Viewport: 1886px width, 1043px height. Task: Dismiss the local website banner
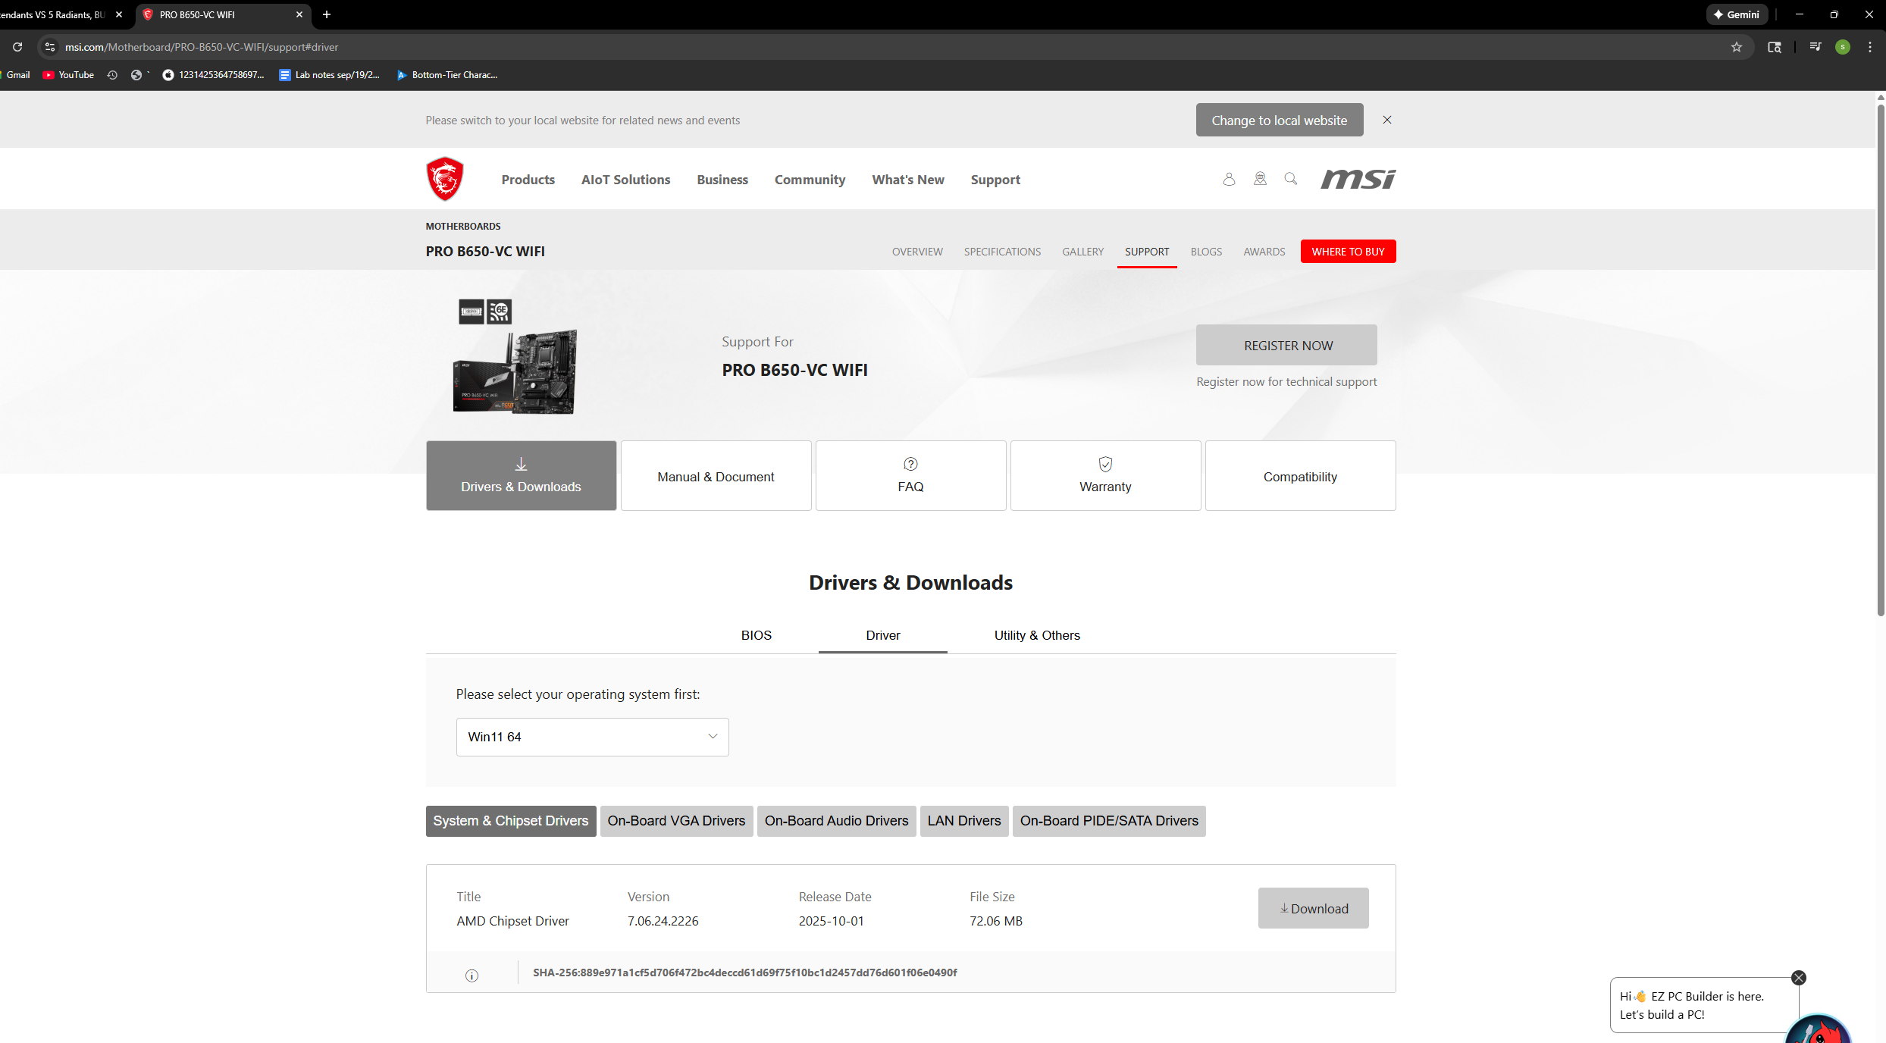point(1386,120)
